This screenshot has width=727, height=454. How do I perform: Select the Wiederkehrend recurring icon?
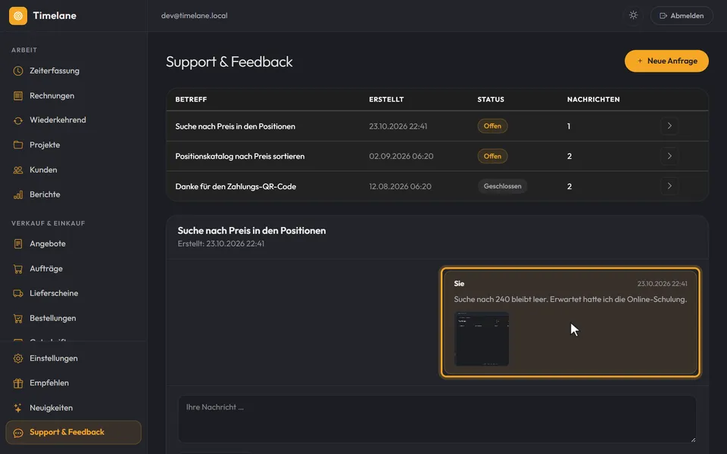click(x=18, y=120)
